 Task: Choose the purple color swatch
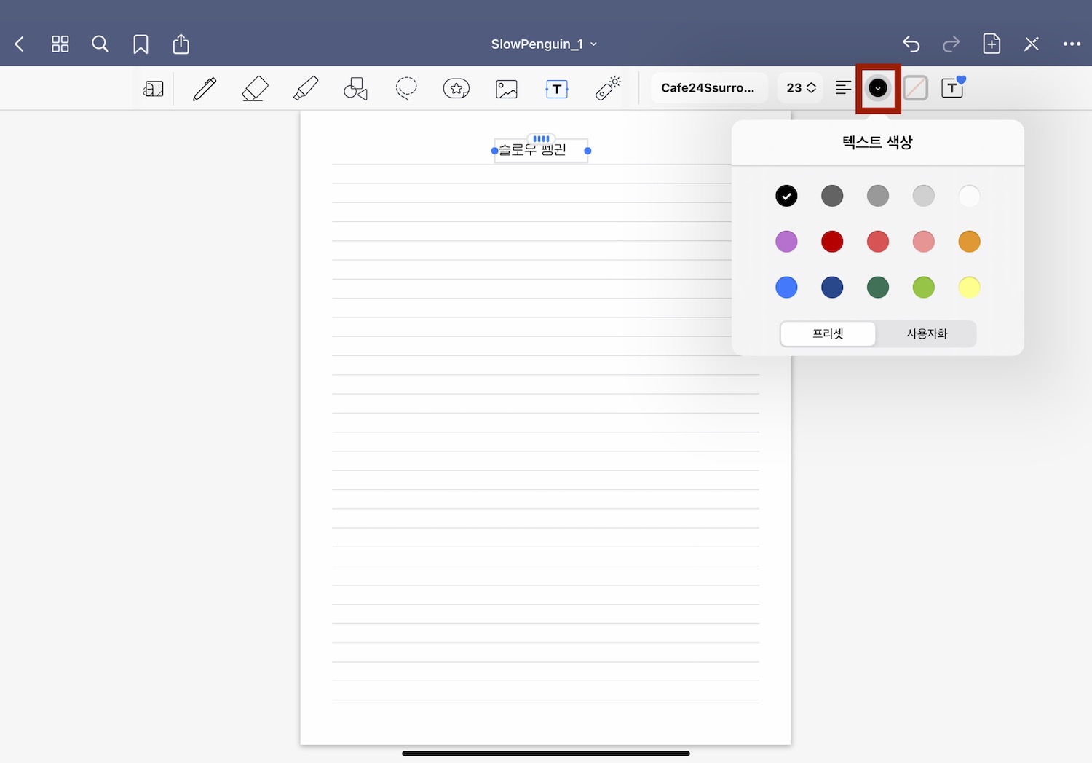click(x=786, y=242)
